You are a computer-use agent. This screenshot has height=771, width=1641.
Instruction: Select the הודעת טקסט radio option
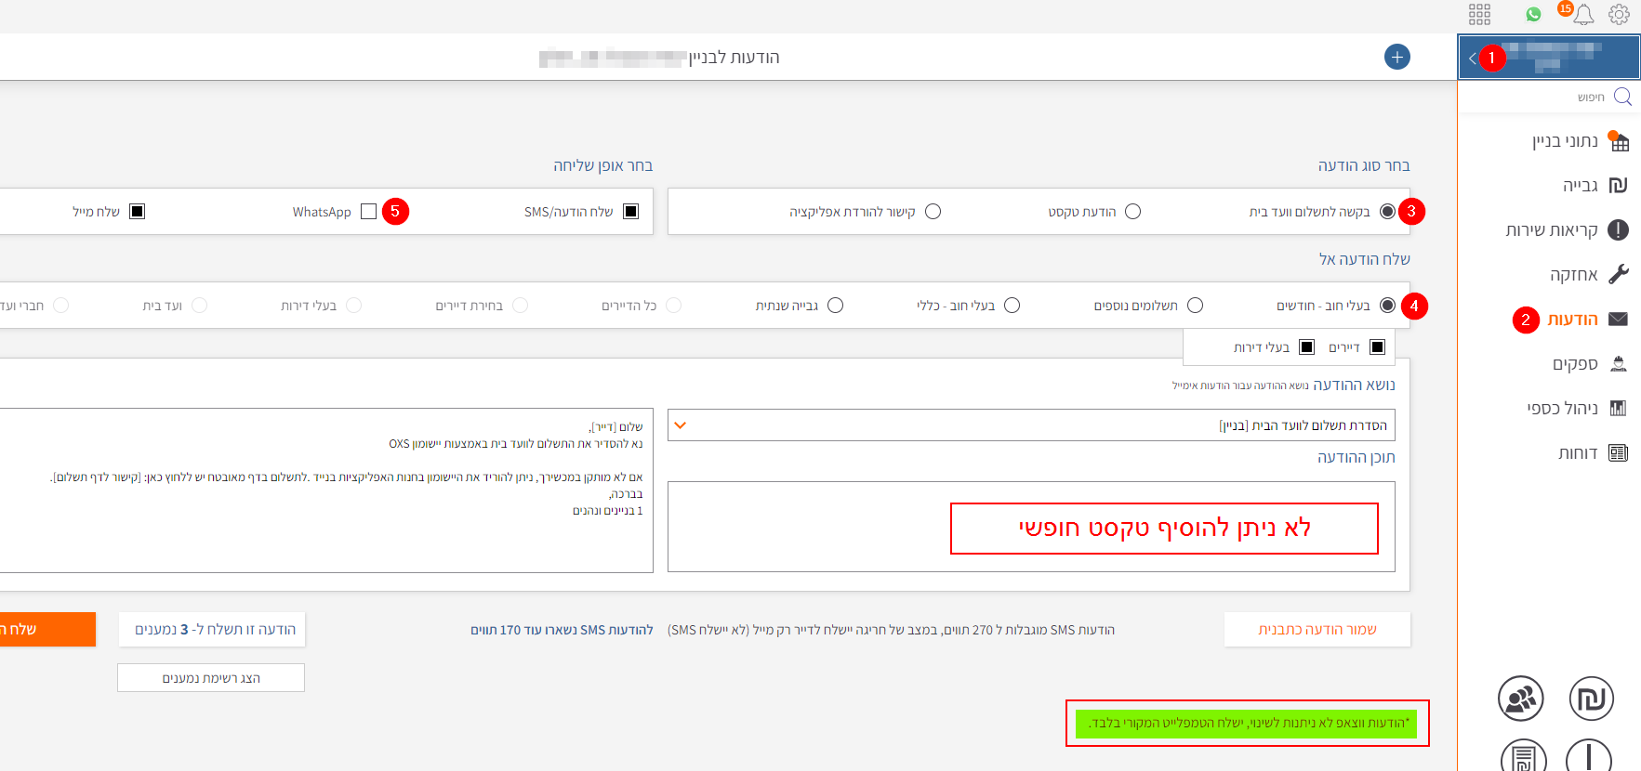click(x=1132, y=212)
